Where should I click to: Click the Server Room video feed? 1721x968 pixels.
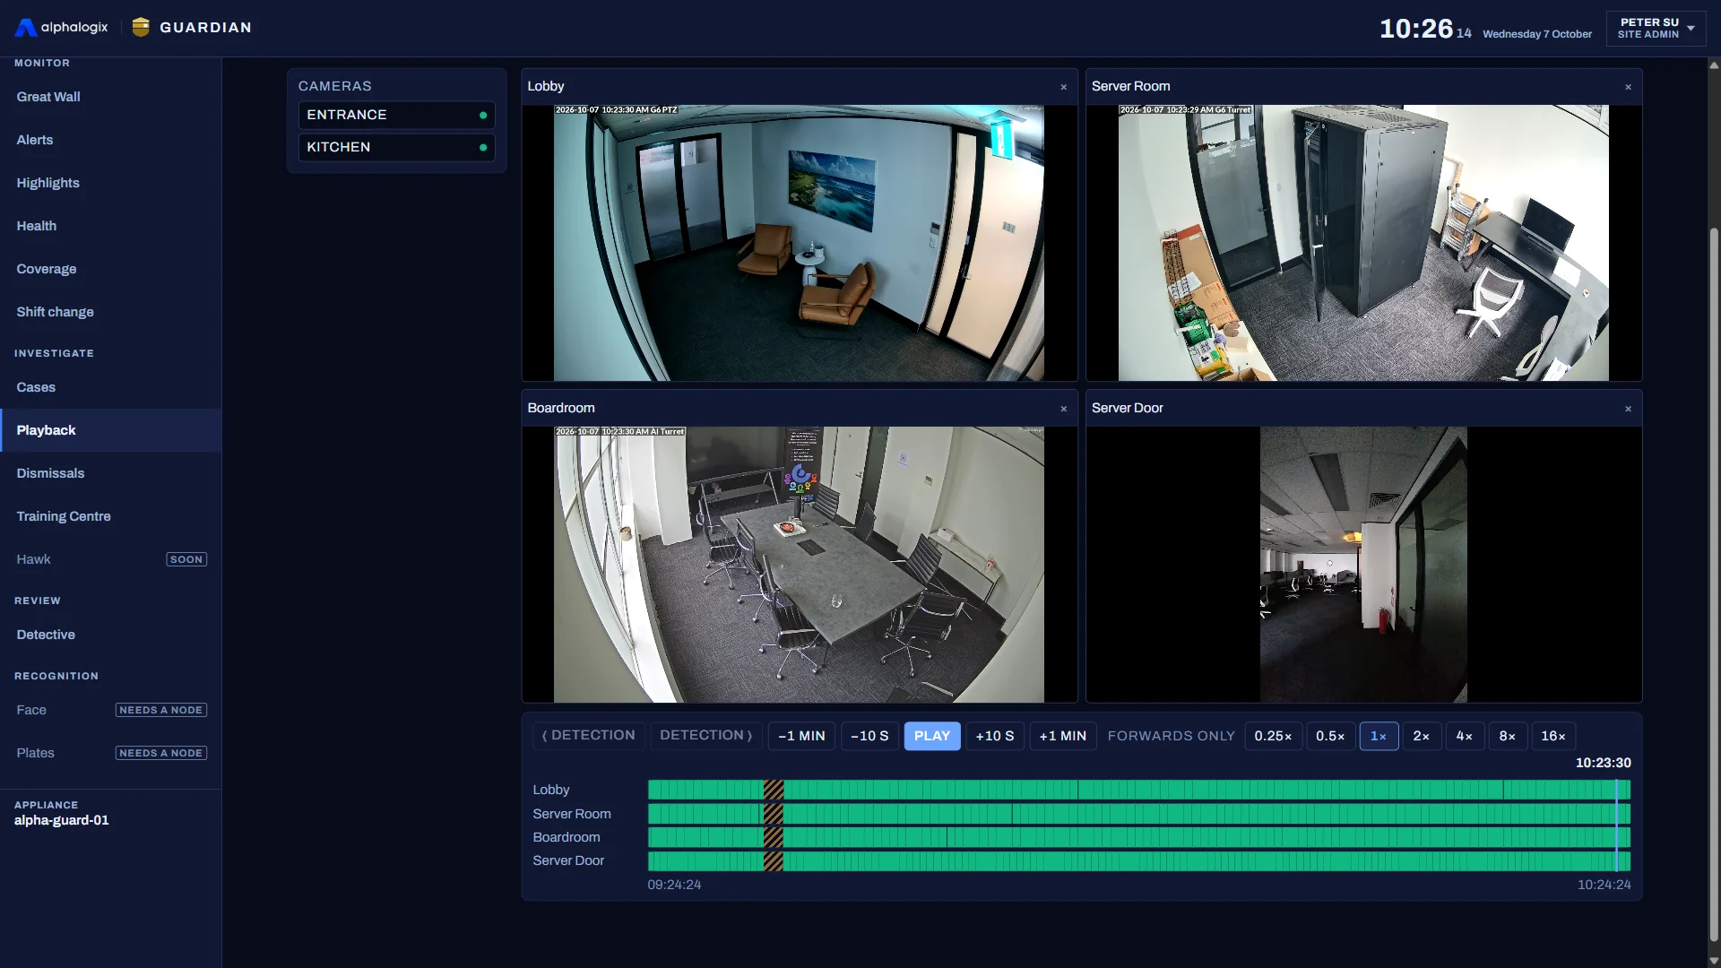tap(1363, 243)
